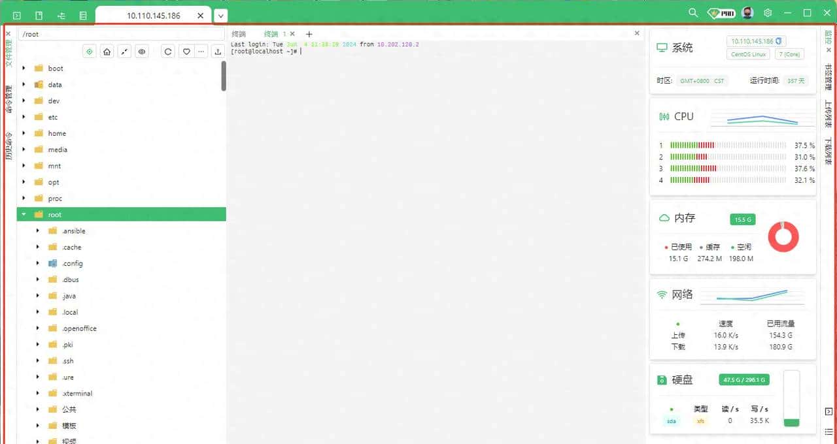Click the PRO badge
Screen dimensions: 837x444
coord(723,13)
